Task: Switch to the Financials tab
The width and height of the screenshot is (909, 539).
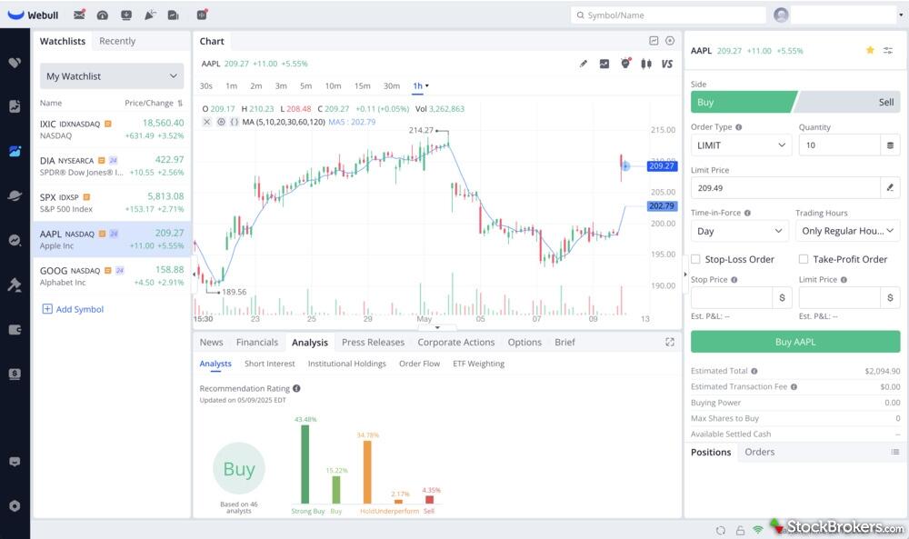Action: pyautogui.click(x=257, y=343)
